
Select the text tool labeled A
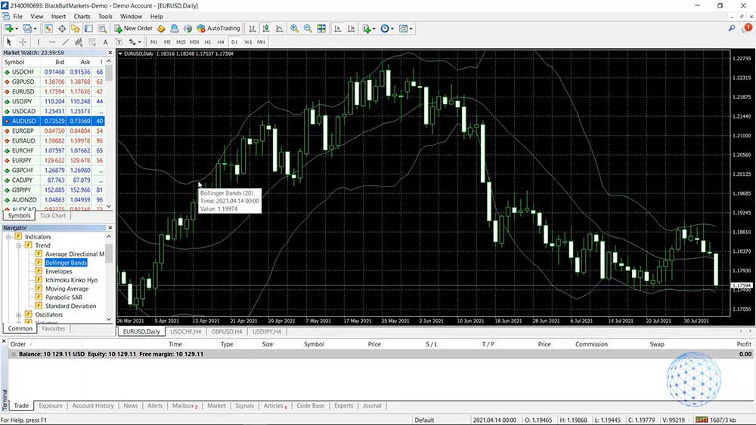pos(106,42)
